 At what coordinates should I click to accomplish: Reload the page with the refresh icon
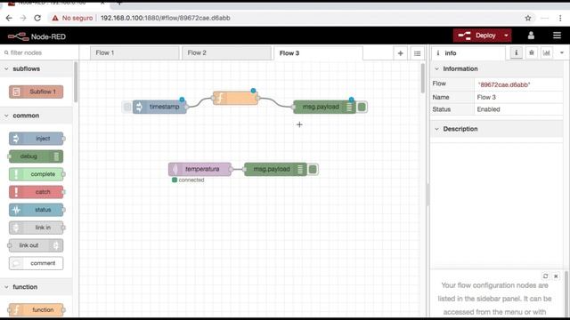37,18
